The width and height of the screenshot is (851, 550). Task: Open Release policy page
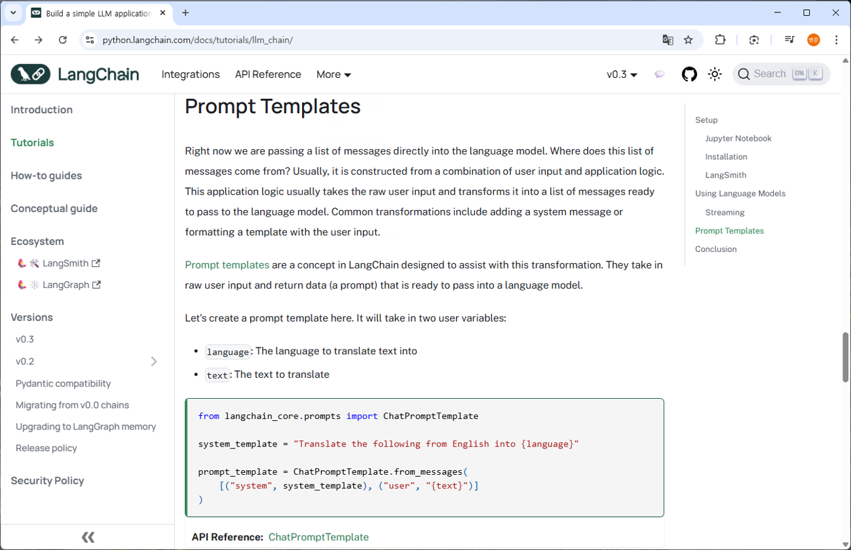(x=46, y=448)
